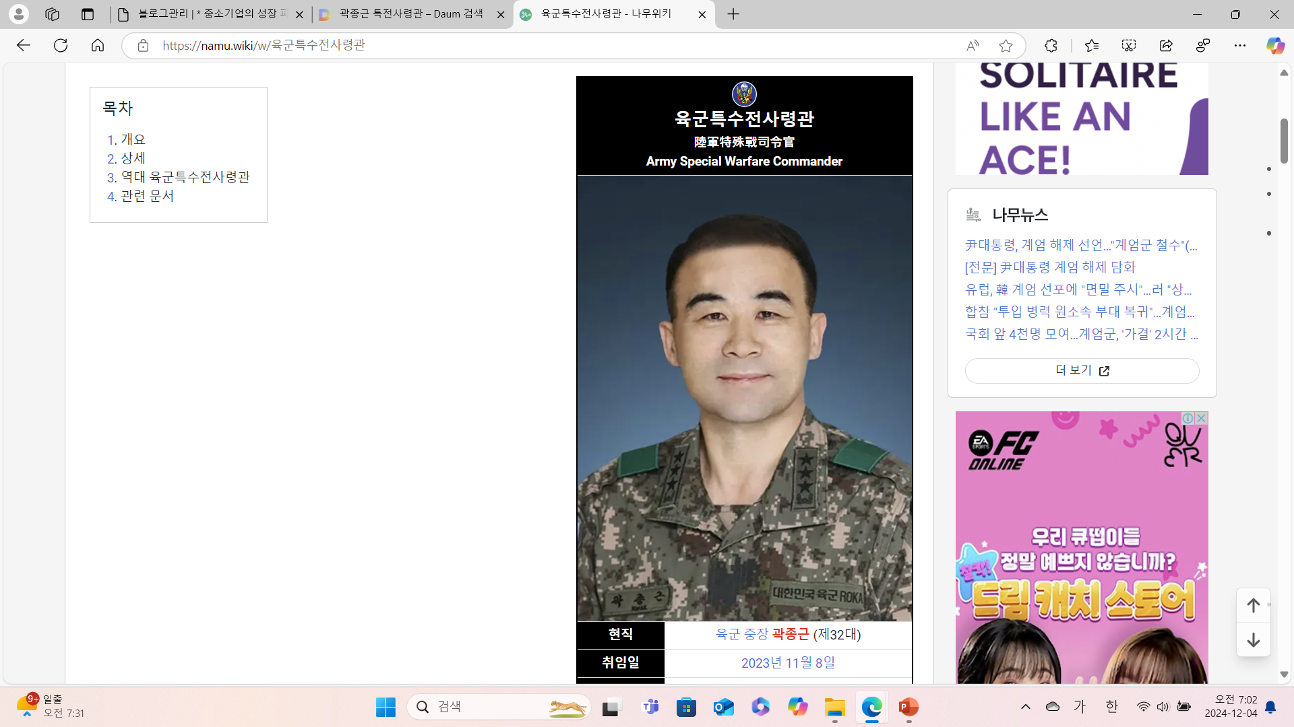
Task: Click the browser refresh icon
Action: click(61, 45)
